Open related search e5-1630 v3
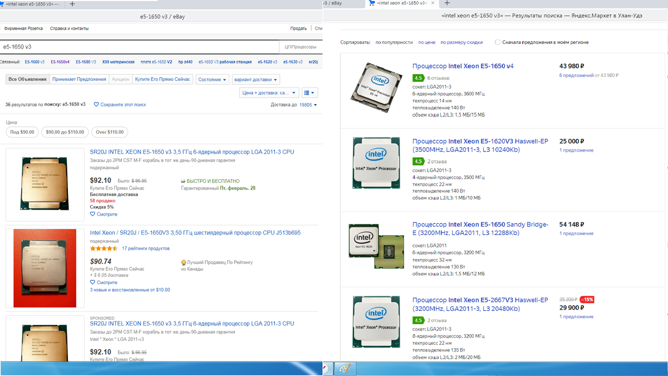The width and height of the screenshot is (668, 376). pos(293,62)
